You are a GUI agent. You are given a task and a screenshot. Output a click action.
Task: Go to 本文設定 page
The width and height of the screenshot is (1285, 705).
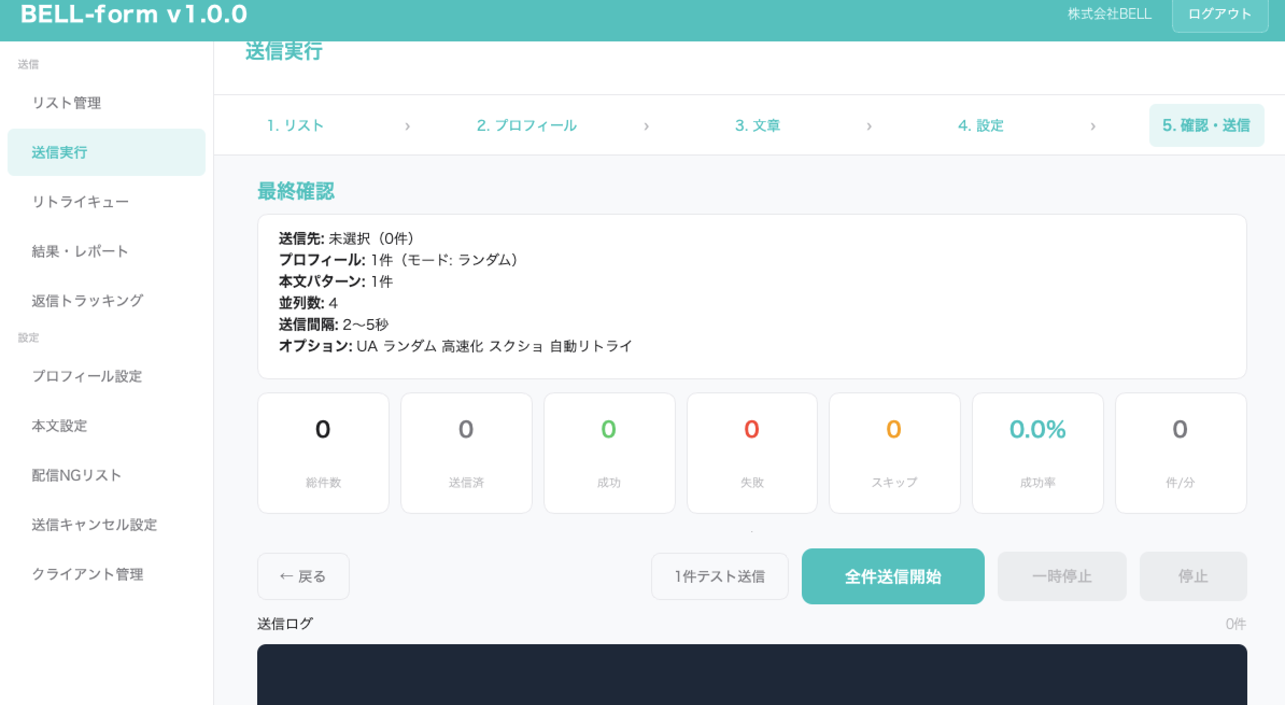click(59, 426)
